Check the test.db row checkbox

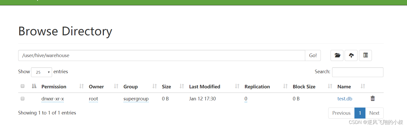[x=23, y=99]
